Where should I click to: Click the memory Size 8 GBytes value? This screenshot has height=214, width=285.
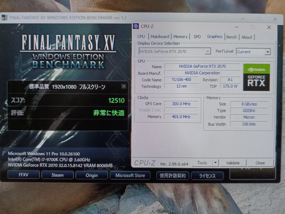click(x=249, y=104)
